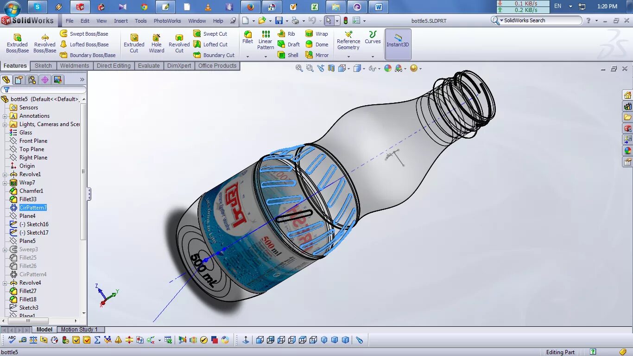Select CirPattern7 in the feature tree
The image size is (633, 356).
click(x=33, y=208)
